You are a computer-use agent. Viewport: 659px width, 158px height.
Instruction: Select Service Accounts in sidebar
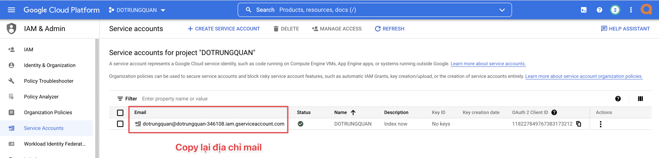coord(44,128)
